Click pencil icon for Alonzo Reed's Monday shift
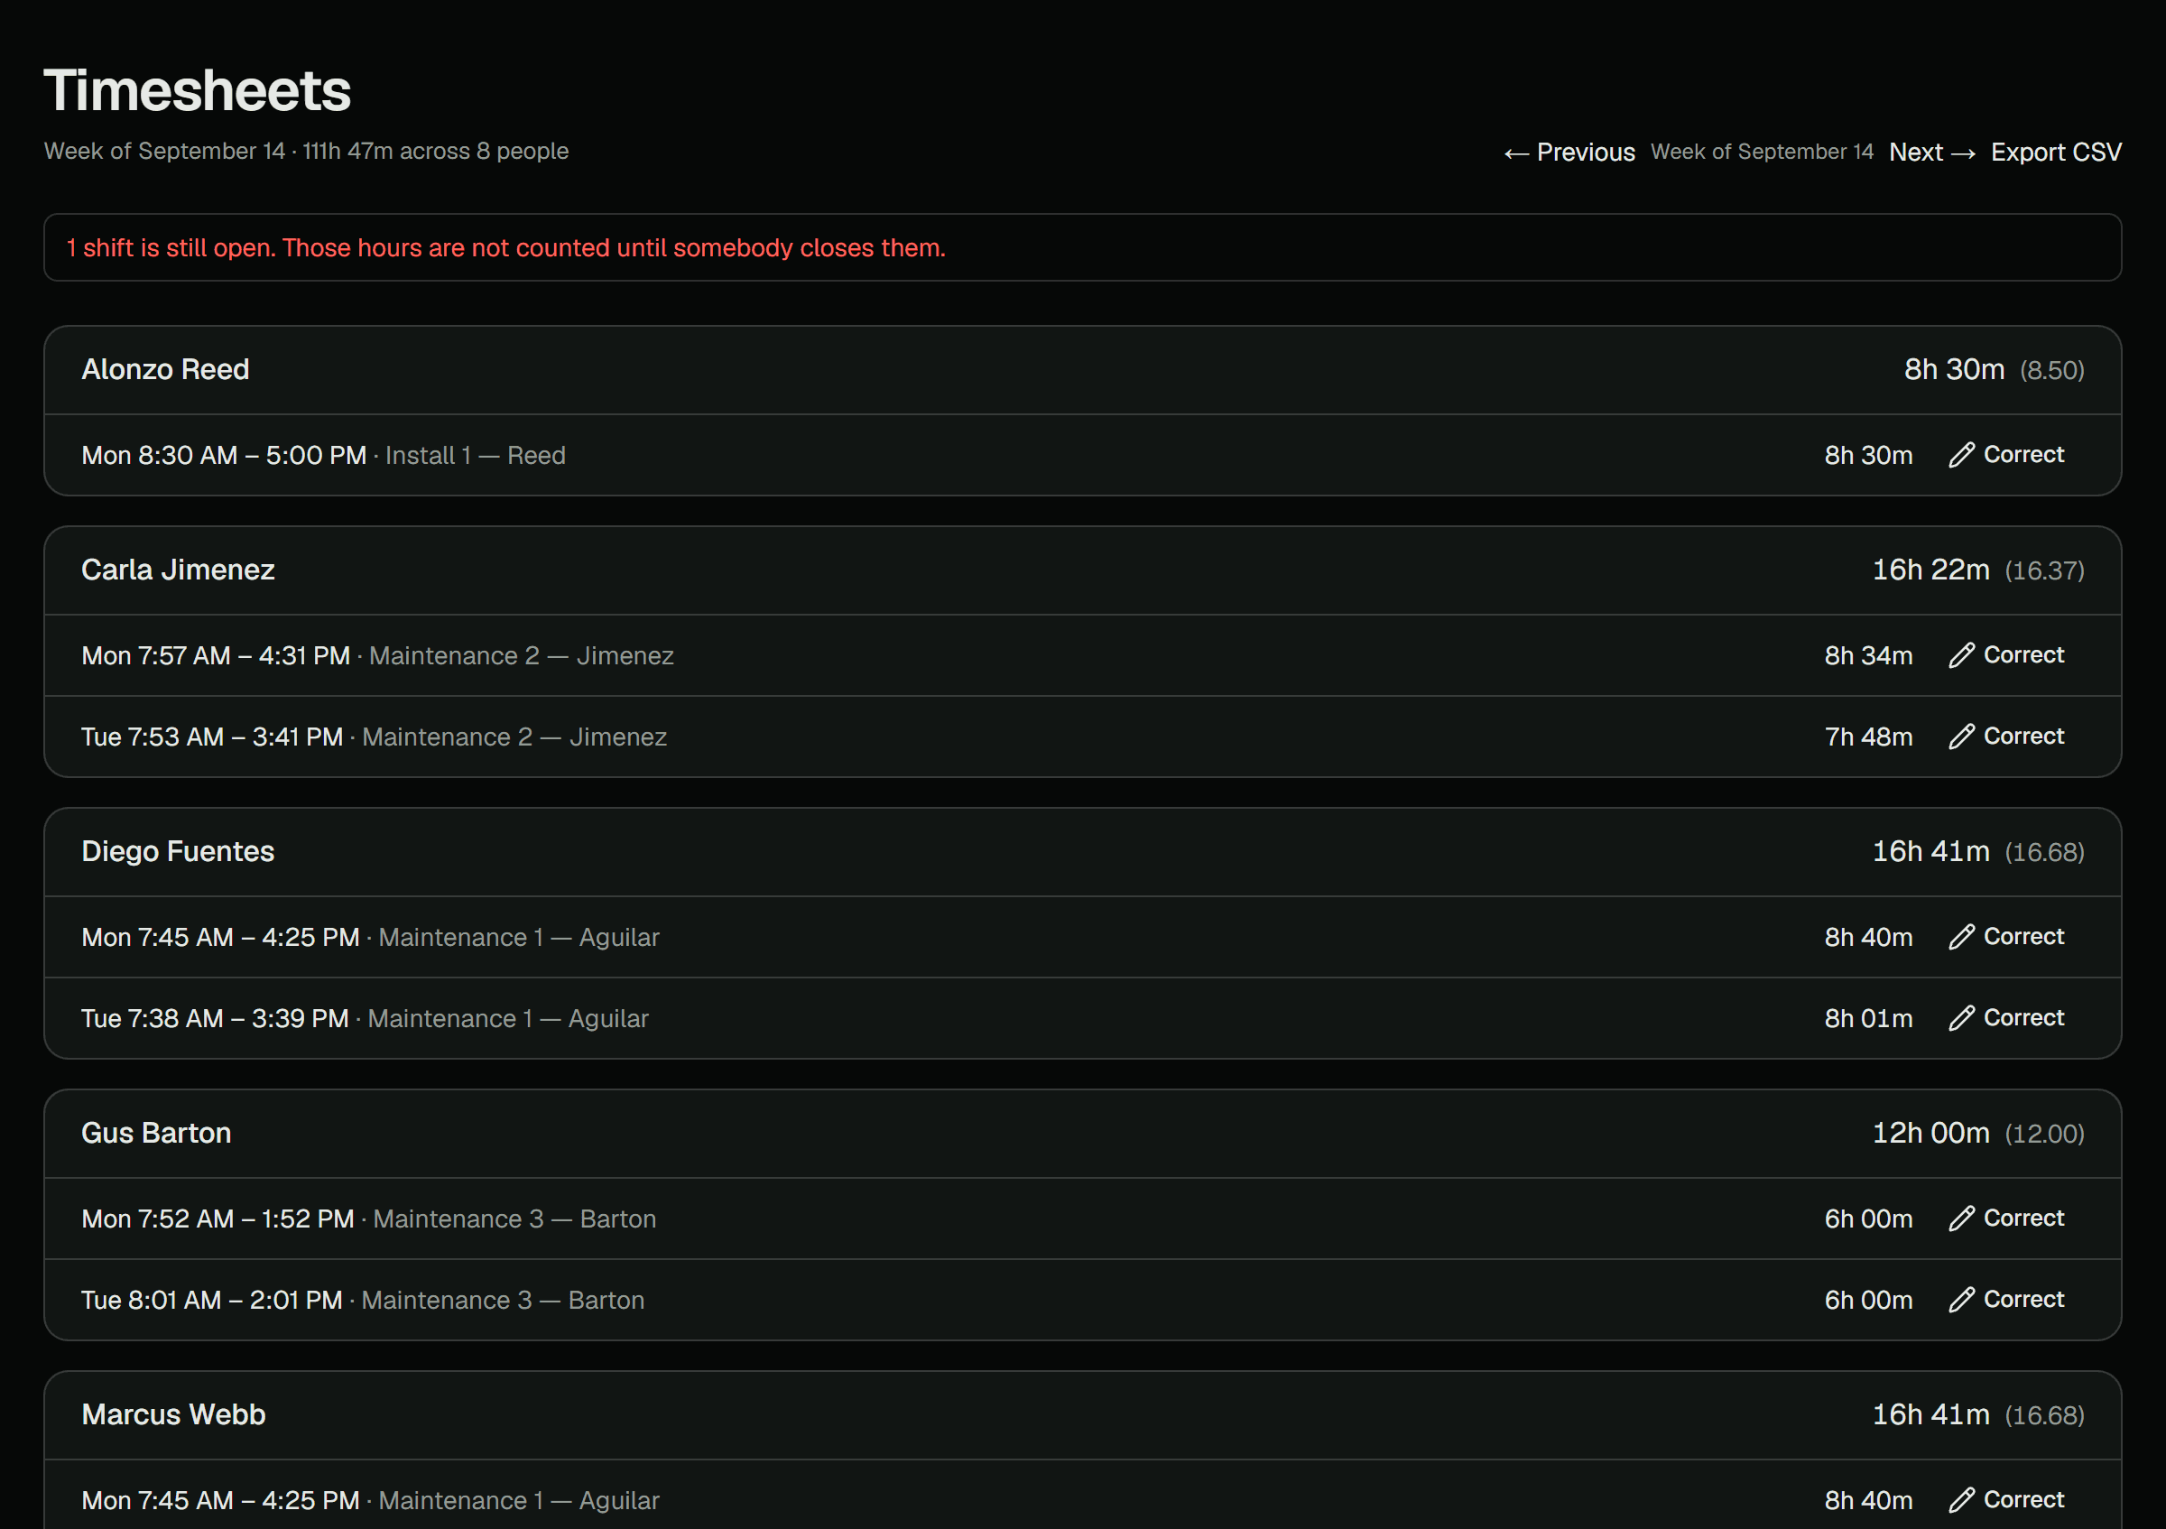Viewport: 2166px width, 1529px height. 1961,455
